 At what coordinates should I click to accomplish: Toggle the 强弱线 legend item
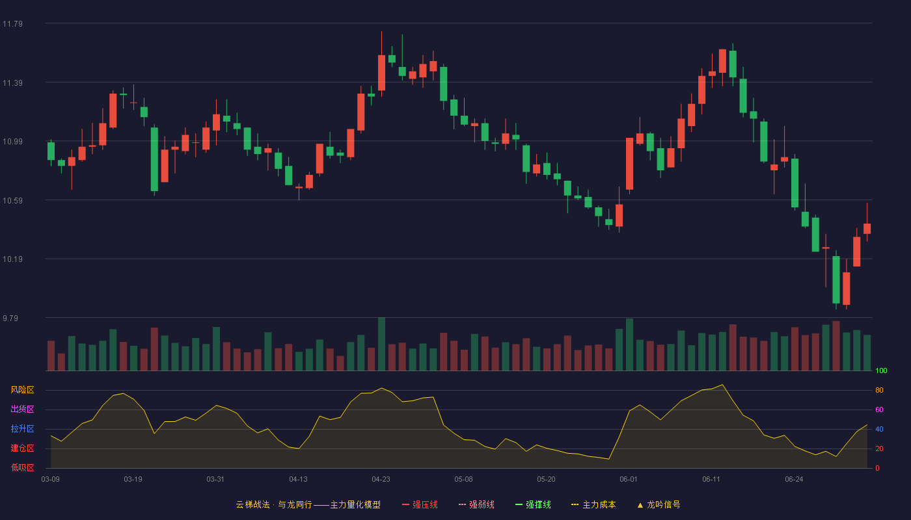tap(476, 504)
